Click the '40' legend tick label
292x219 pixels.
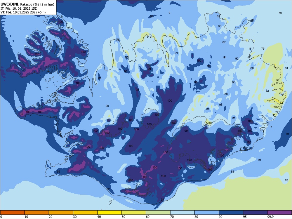[x=99, y=217]
